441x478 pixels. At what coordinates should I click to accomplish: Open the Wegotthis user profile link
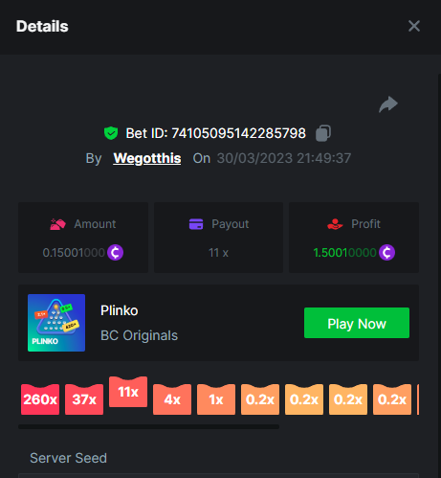147,158
